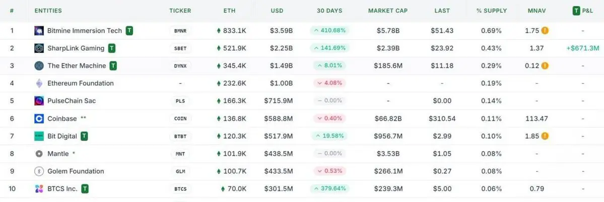Screen dimensions: 604x202
Task: Sort table by 30 DAYS column header
Action: (329, 11)
